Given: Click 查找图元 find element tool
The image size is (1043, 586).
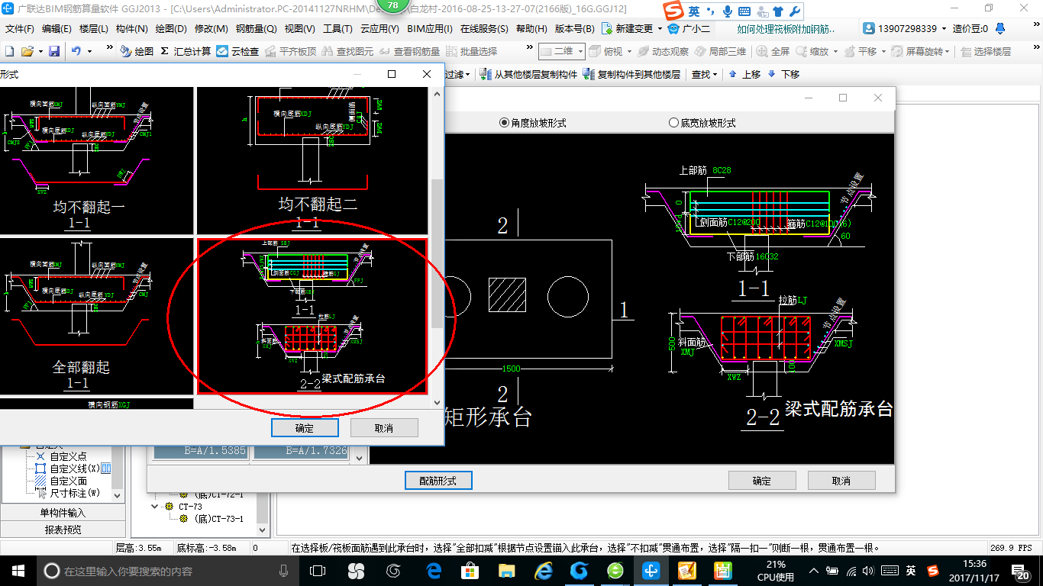Looking at the screenshot, I should pos(348,51).
